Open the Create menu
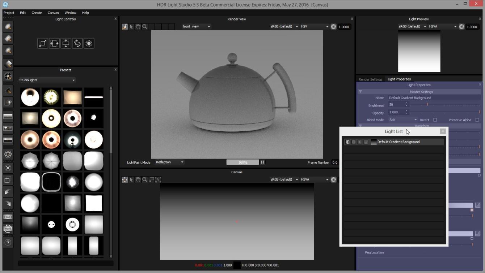This screenshot has width=485, height=273. (37, 13)
